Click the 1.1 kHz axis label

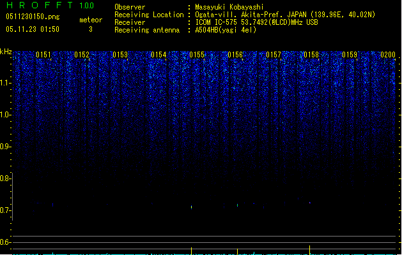point(6,83)
